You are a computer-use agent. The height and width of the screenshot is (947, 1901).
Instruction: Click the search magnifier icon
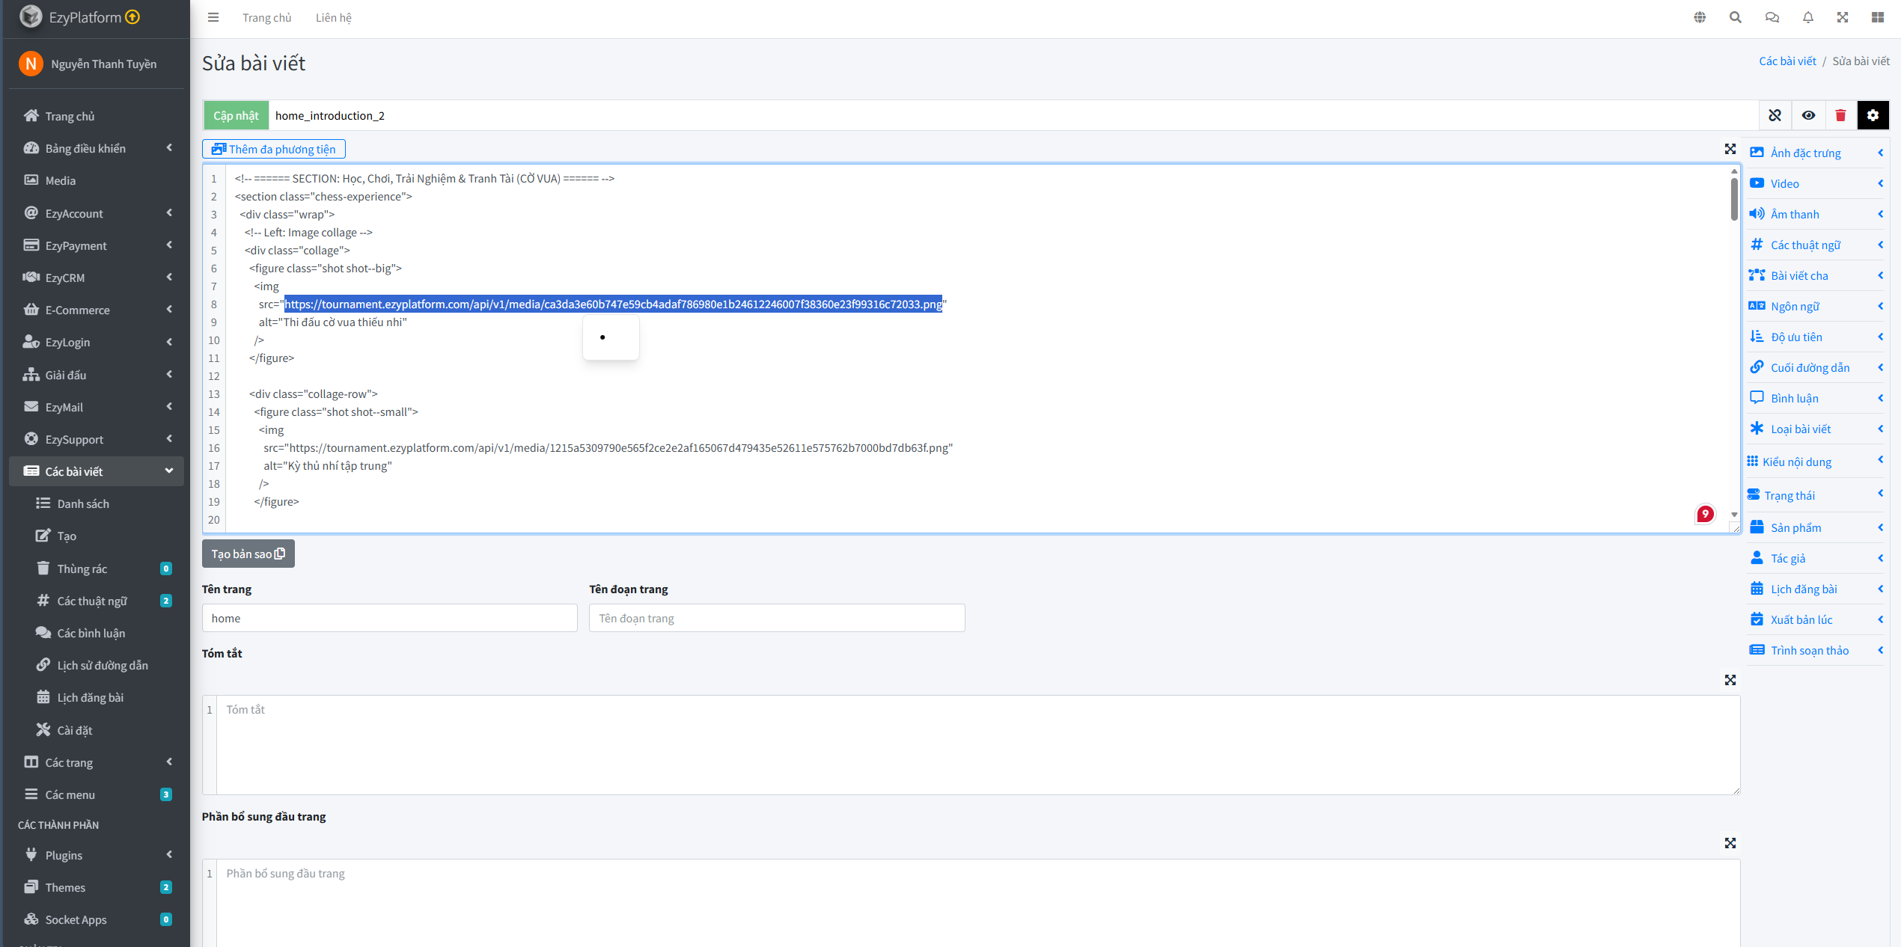coord(1735,17)
